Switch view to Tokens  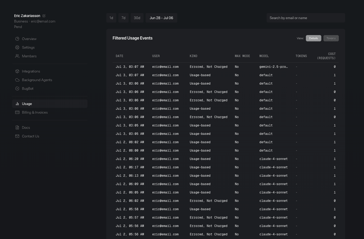pos(331,38)
